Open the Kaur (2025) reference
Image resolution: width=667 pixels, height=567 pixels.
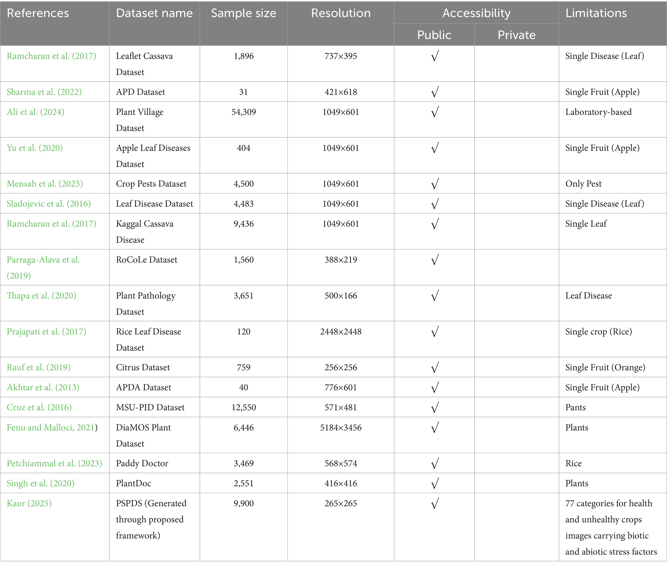click(29, 503)
